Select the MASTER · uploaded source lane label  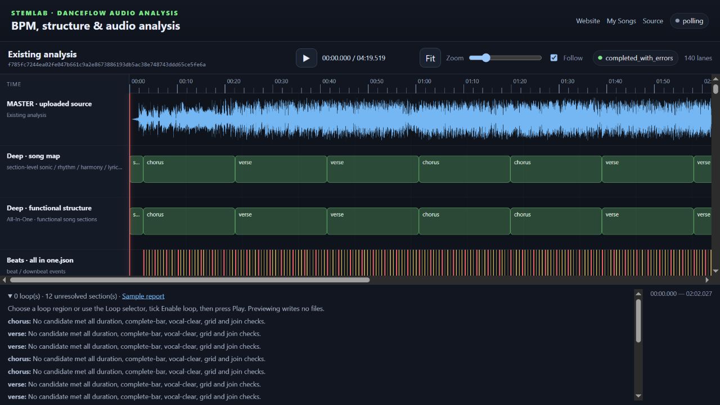tap(49, 103)
